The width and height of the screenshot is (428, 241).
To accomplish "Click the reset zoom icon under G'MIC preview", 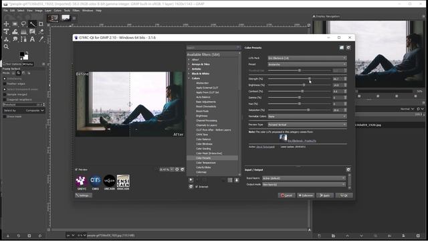I will (x=183, y=169).
